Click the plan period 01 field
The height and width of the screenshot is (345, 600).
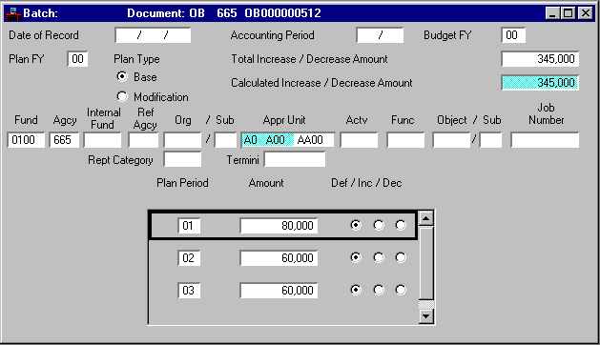[x=189, y=226]
